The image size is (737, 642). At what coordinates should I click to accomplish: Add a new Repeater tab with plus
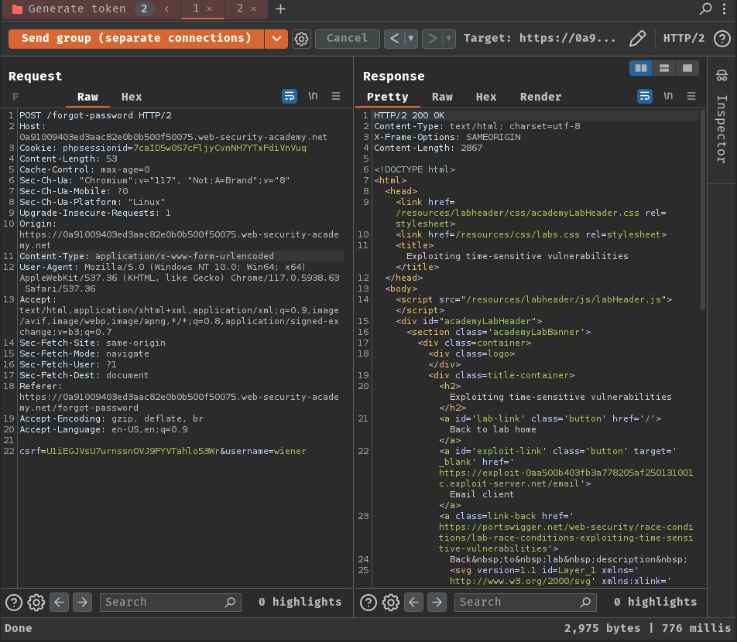coord(280,9)
